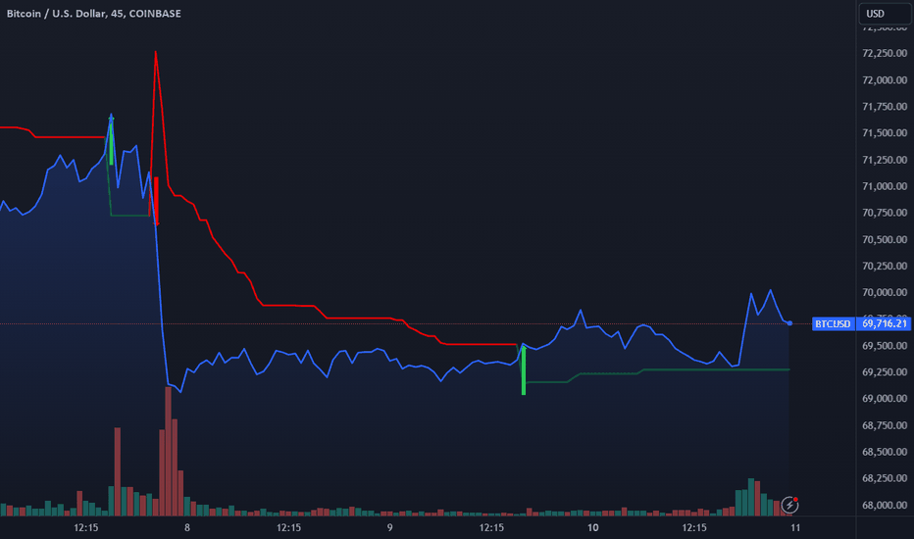Click the 71,750.00 price axis label
Image resolution: width=914 pixels, height=539 pixels.
(x=885, y=106)
